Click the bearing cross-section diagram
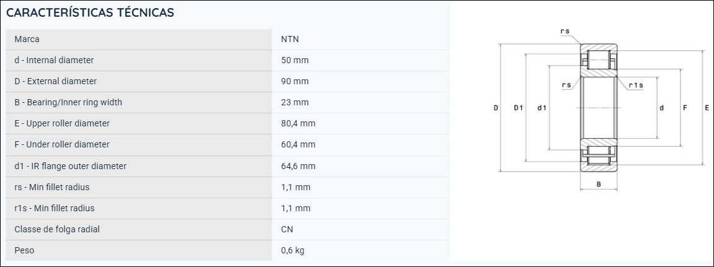Viewport: 714px width, 267px height. [x=601, y=108]
